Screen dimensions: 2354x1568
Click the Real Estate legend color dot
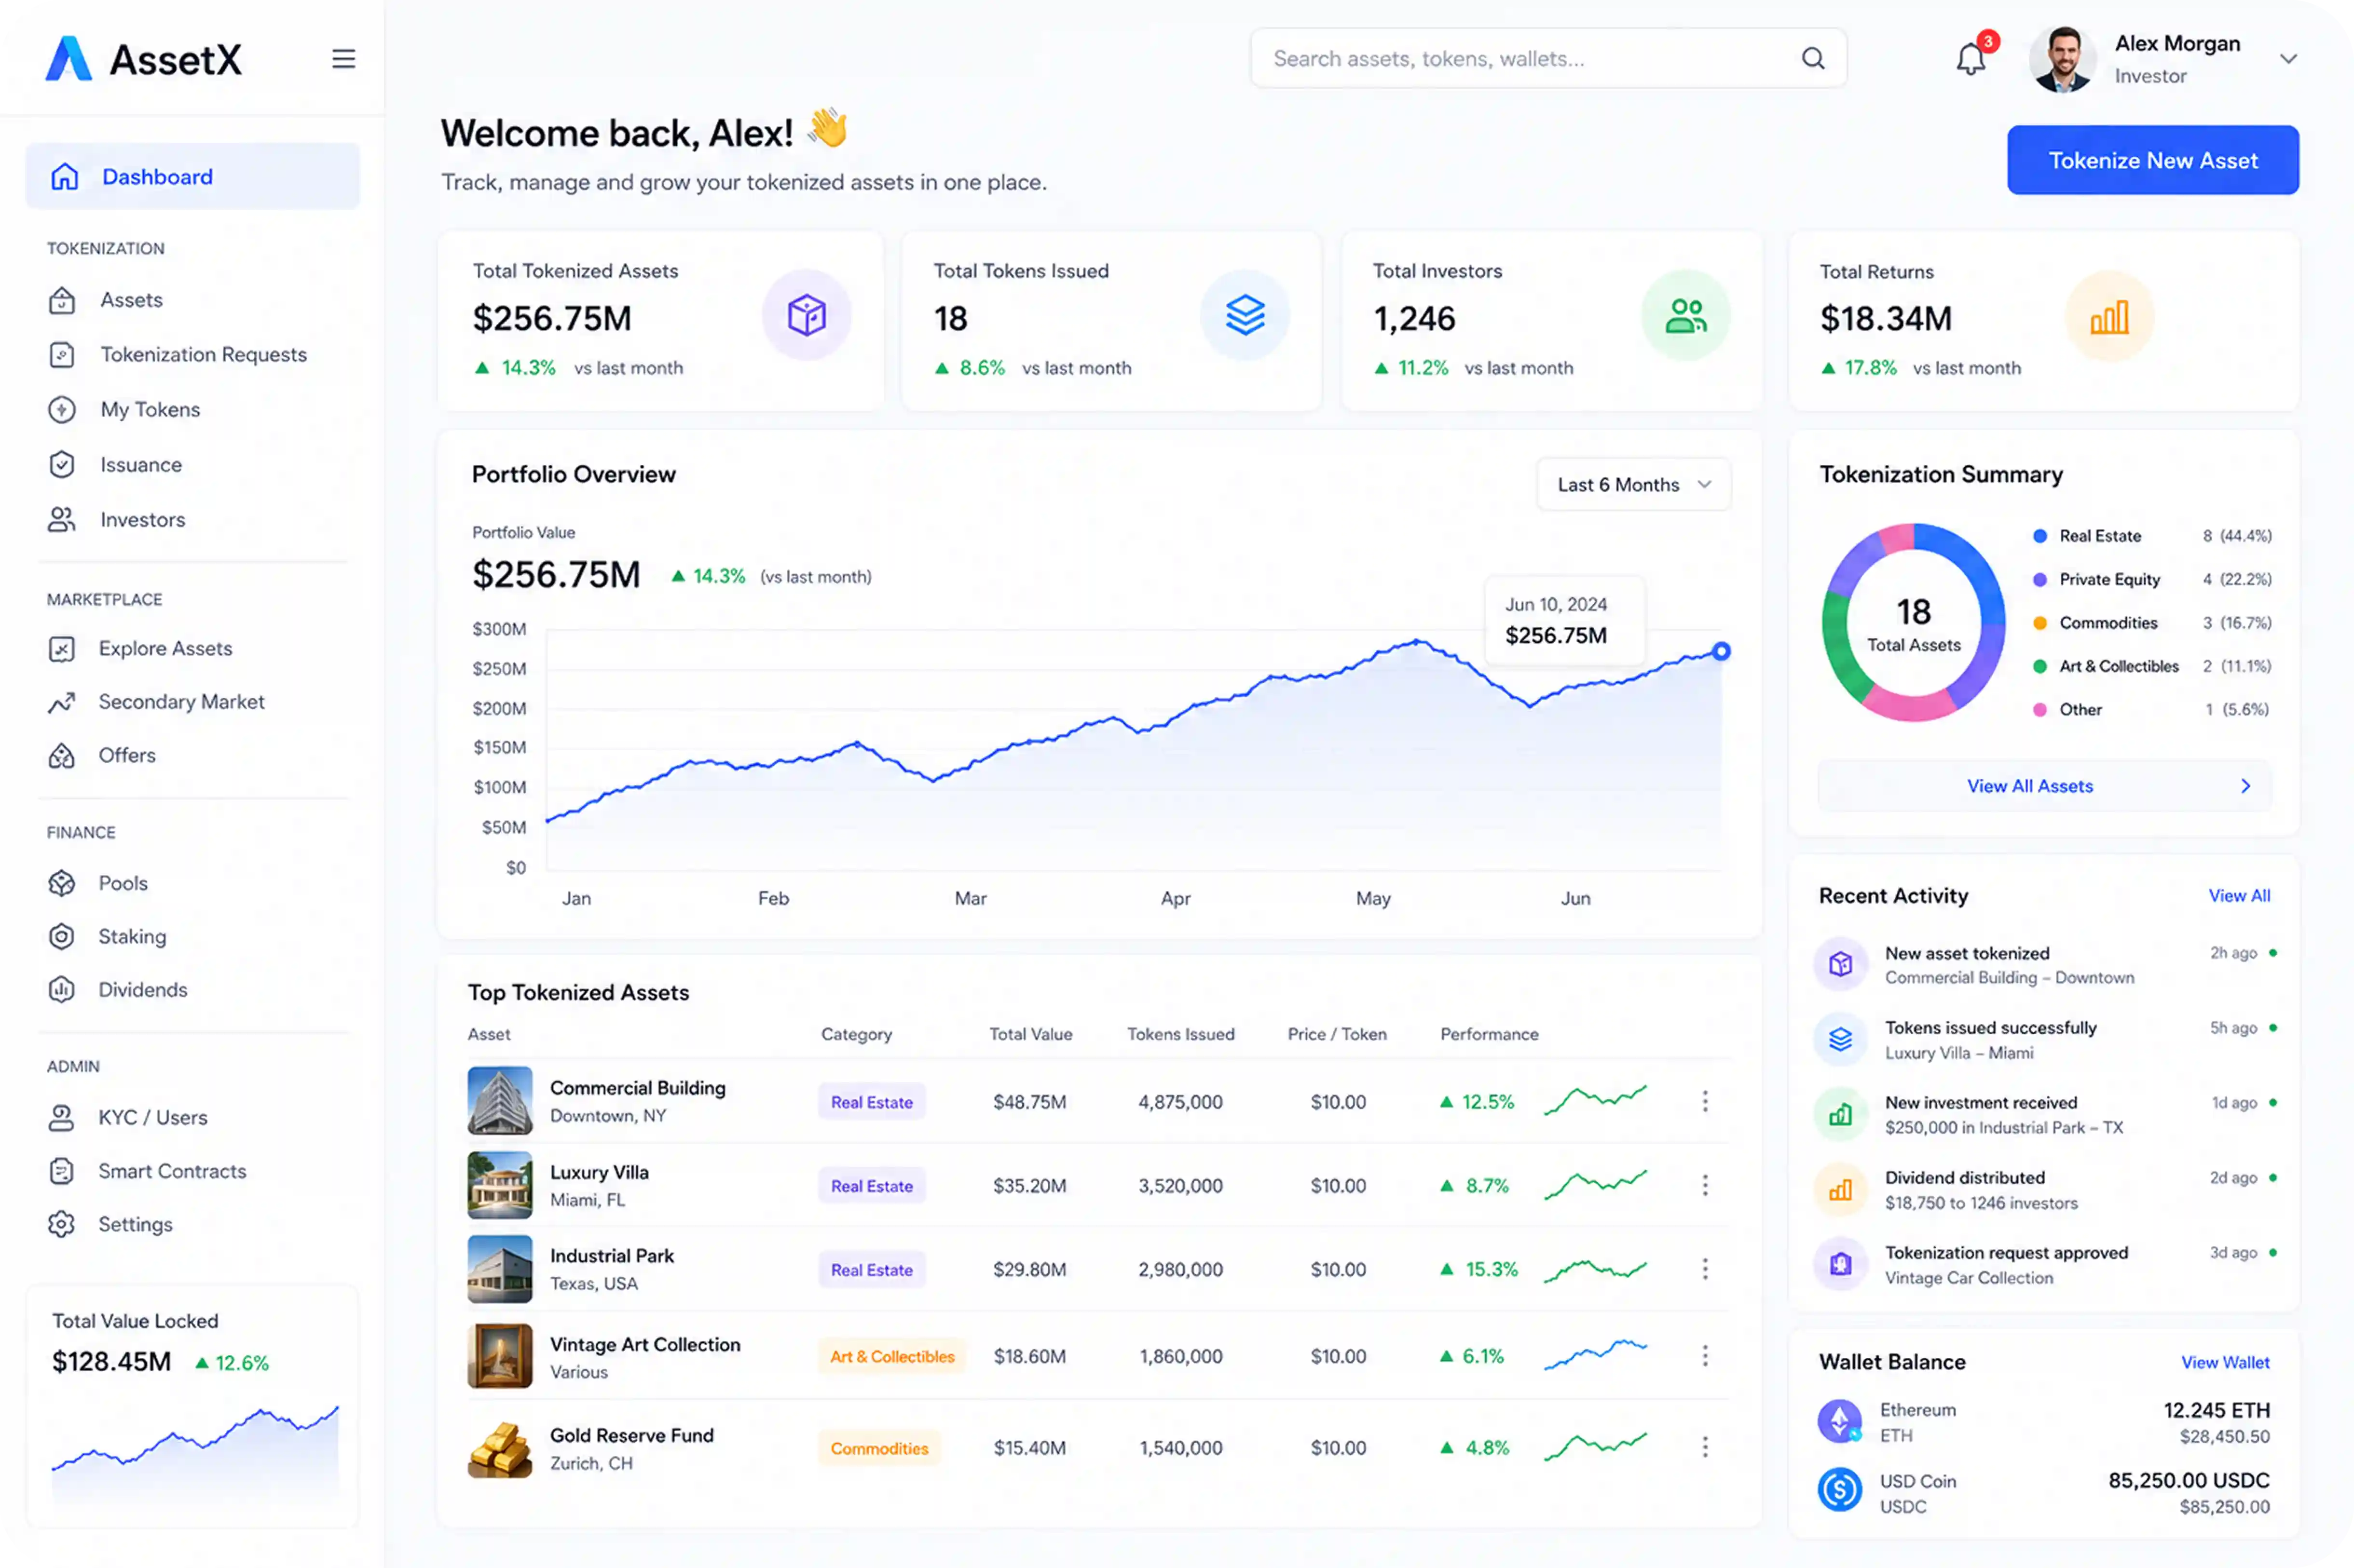pyautogui.click(x=2039, y=536)
